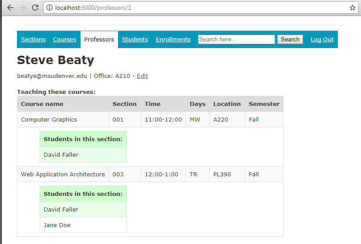Go to the Students page
Image resolution: width=361 pixels, height=244 pixels.
point(135,39)
